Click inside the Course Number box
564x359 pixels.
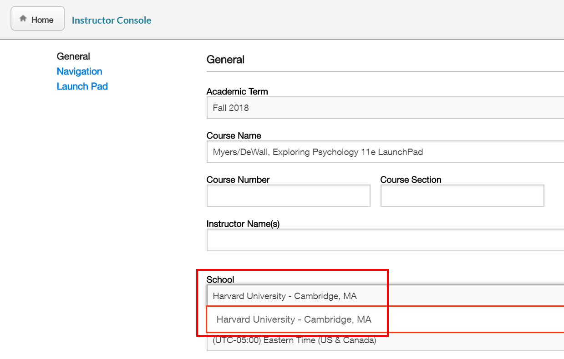coord(288,195)
